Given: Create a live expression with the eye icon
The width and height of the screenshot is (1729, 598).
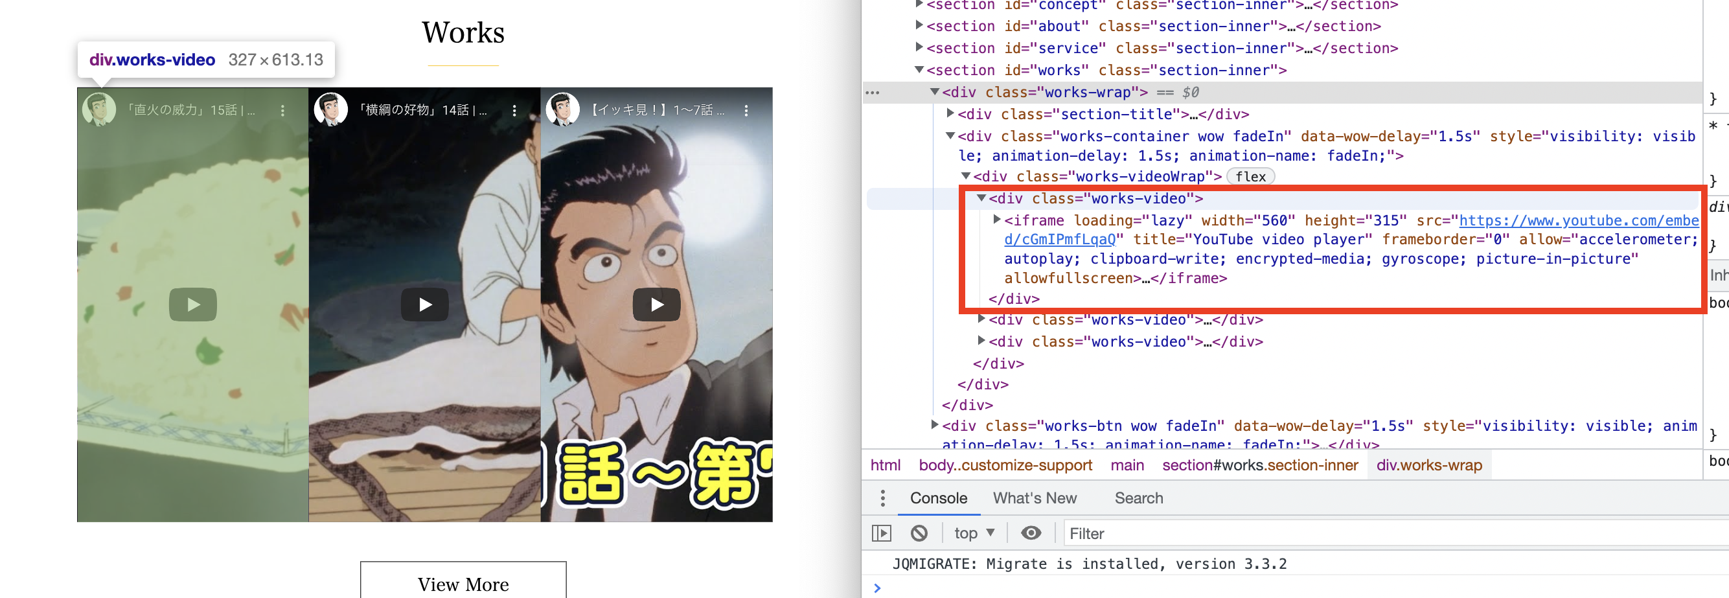Looking at the screenshot, I should pos(1031,532).
